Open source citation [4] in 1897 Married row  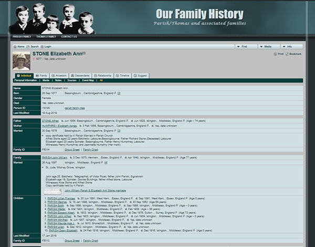(x=106, y=162)
